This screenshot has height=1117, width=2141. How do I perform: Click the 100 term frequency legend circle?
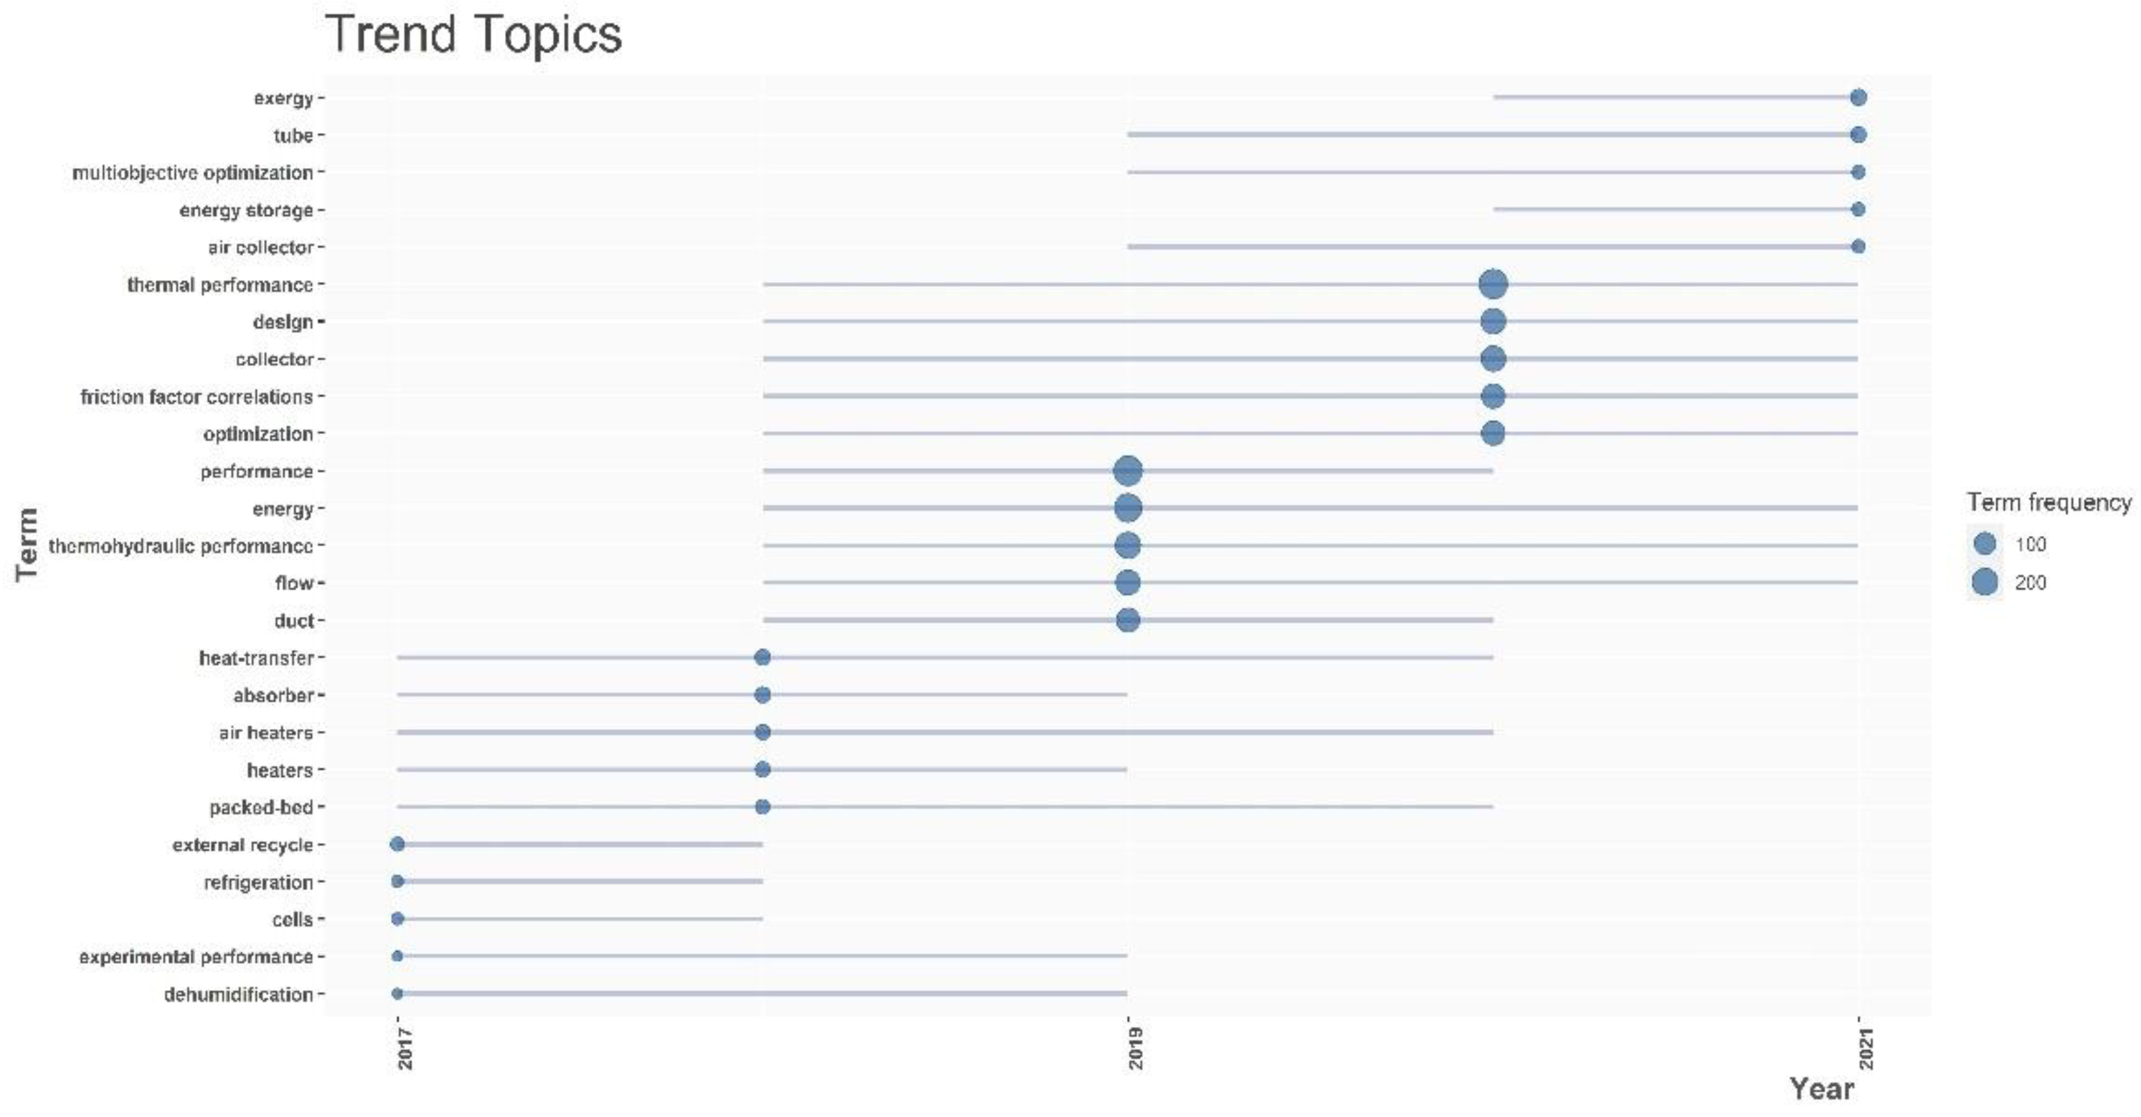(1985, 545)
